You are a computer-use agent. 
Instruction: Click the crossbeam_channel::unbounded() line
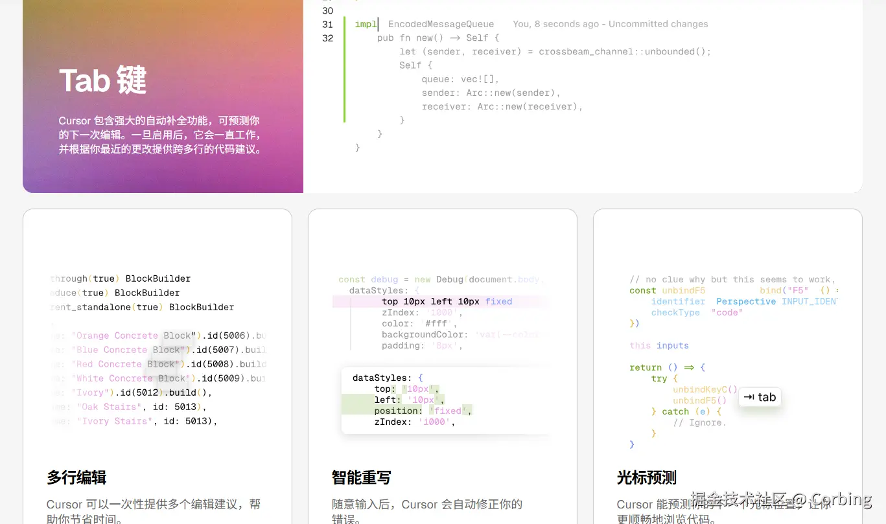coord(555,51)
